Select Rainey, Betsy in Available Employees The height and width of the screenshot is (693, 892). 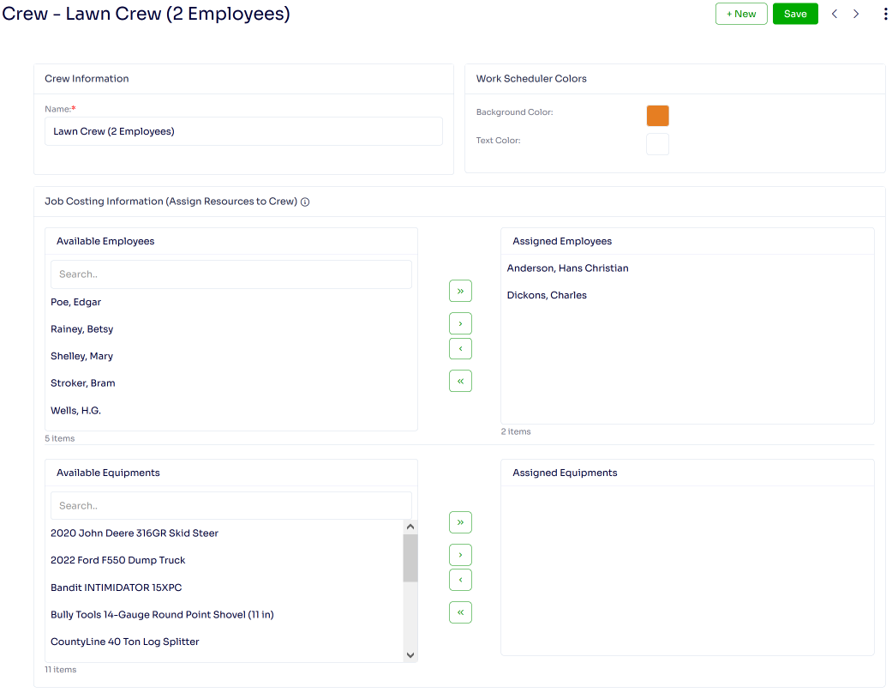[x=82, y=329]
